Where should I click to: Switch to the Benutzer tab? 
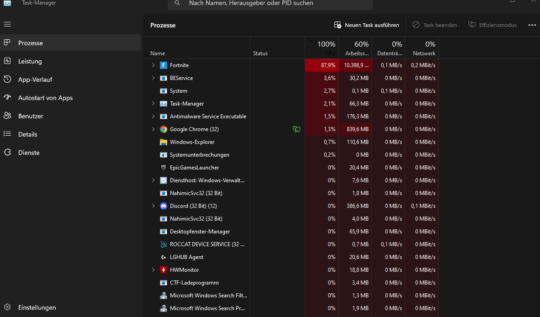70,116
